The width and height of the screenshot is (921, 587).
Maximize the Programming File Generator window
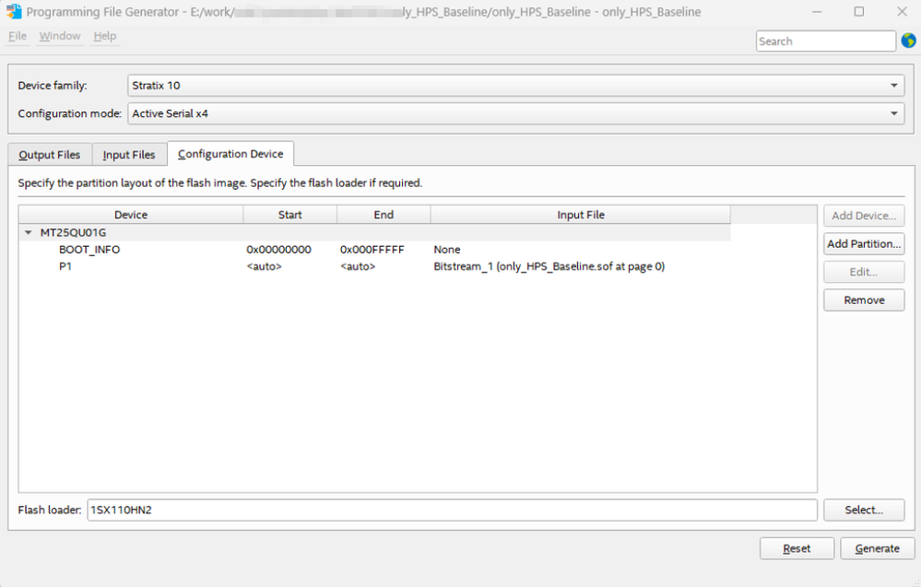pyautogui.click(x=858, y=12)
